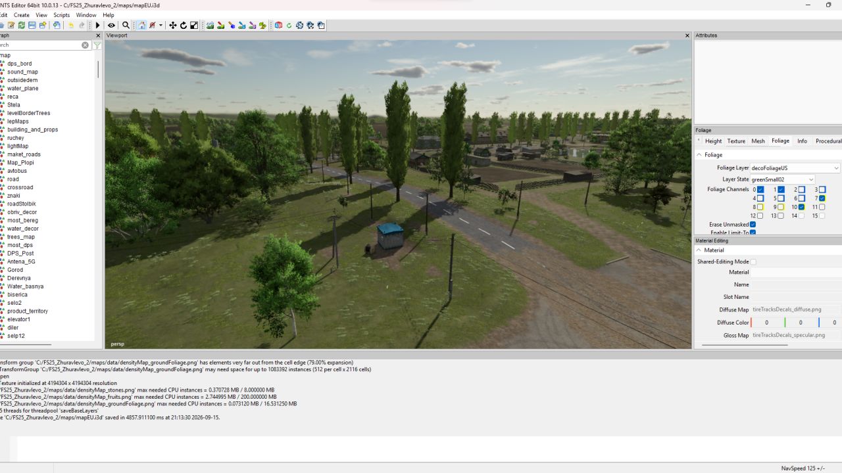The image size is (842, 473).
Task: Open the Scripts menu
Action: 62,15
